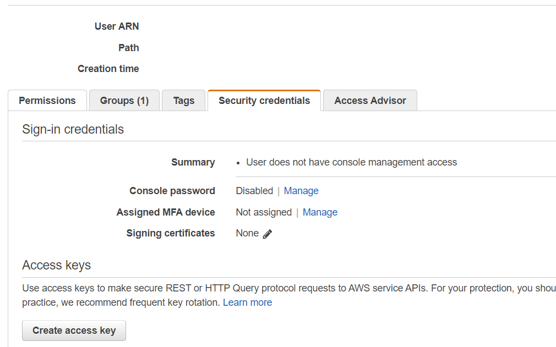Click the Not assigned MFA status
The height and width of the screenshot is (347, 556).
(x=264, y=212)
